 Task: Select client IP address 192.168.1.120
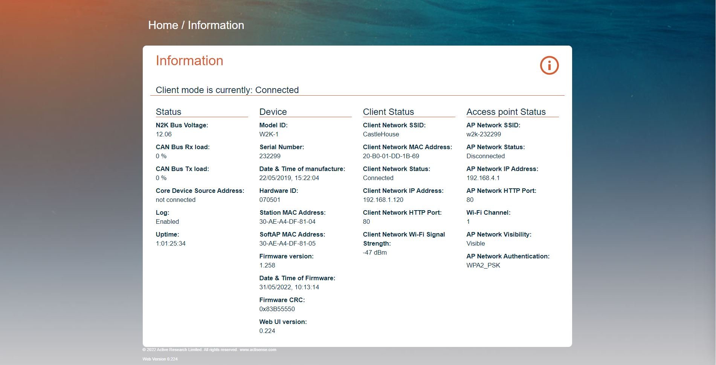coord(383,200)
